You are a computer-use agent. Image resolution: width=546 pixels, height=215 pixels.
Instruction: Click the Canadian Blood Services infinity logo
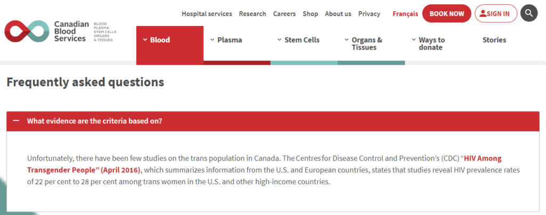click(27, 31)
